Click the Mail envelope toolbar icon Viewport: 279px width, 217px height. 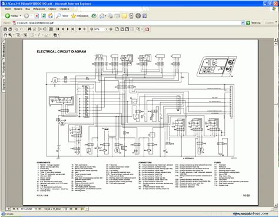(102, 16)
